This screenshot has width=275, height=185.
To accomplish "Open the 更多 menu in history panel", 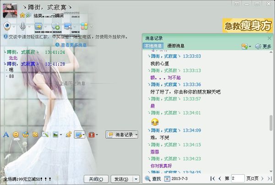I will pyautogui.click(x=267, y=46).
